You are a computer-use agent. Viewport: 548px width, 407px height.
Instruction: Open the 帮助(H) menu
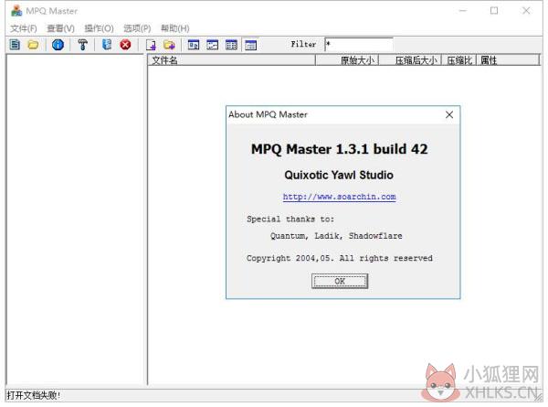click(174, 28)
